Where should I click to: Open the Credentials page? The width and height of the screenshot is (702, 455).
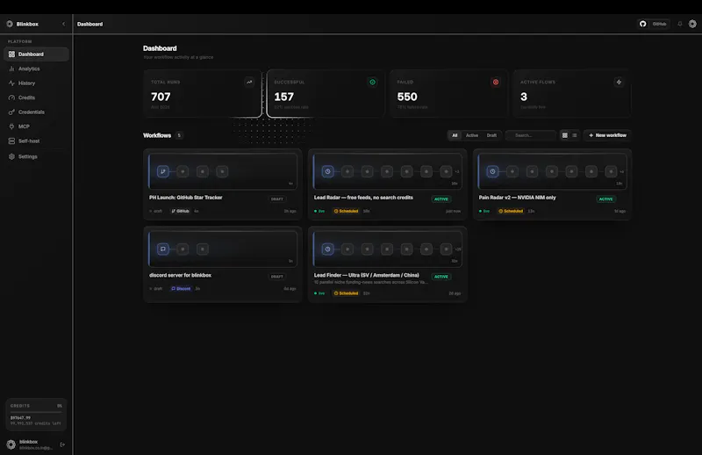36,112
